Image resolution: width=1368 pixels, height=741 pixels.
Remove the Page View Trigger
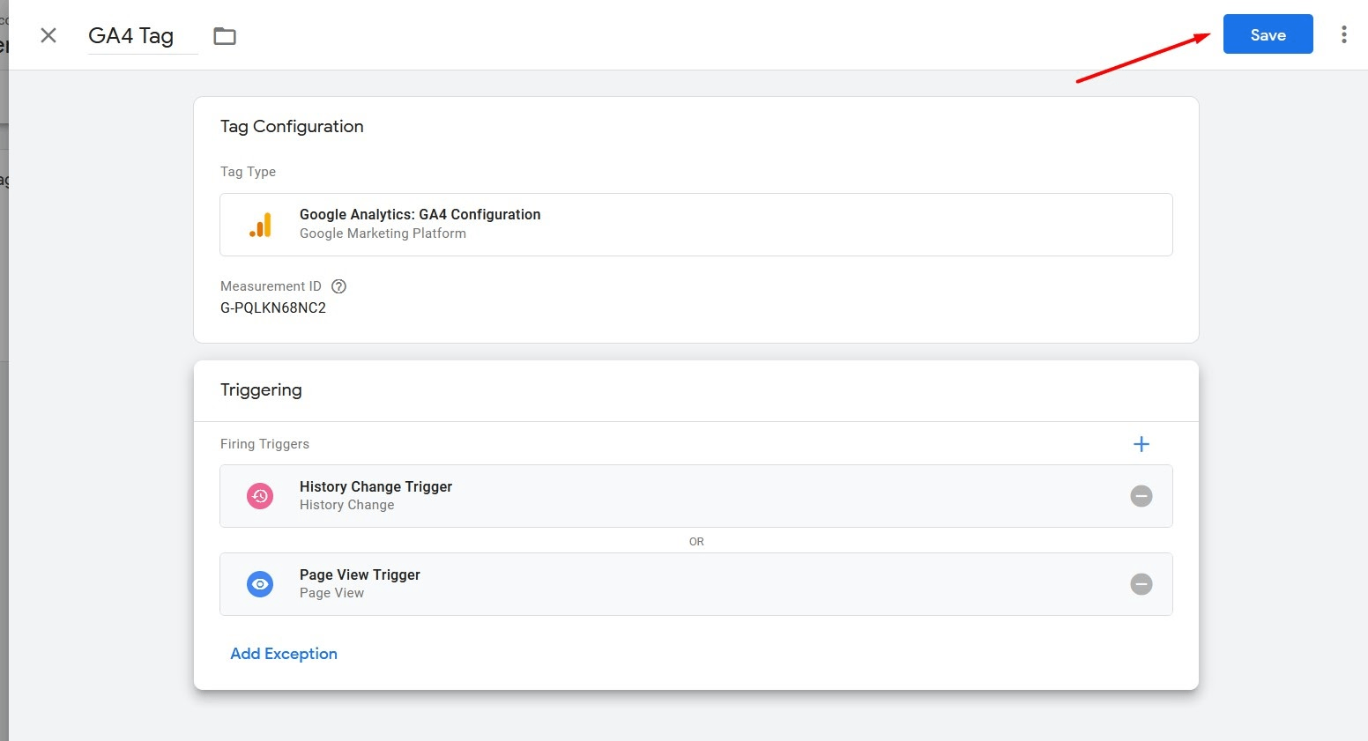[1141, 584]
